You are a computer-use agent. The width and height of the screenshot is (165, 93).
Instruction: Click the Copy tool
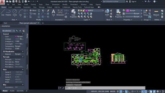click(33, 14)
